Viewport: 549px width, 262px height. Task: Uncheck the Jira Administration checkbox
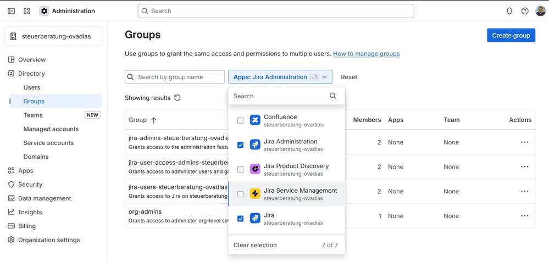pos(240,145)
